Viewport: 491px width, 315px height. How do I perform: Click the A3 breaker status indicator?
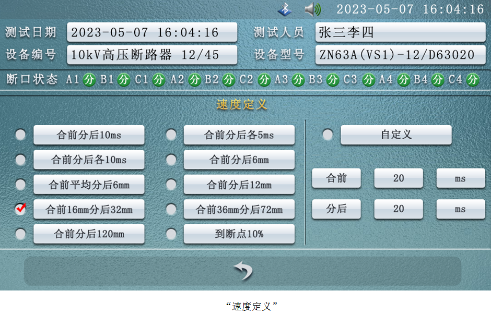point(298,80)
